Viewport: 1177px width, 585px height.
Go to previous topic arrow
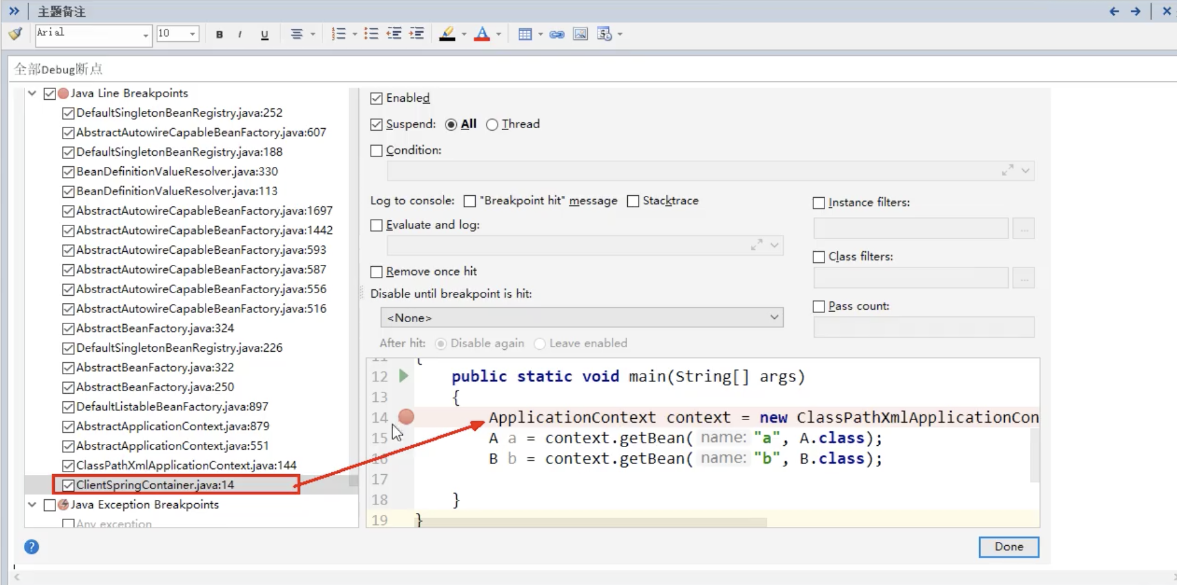(1114, 11)
